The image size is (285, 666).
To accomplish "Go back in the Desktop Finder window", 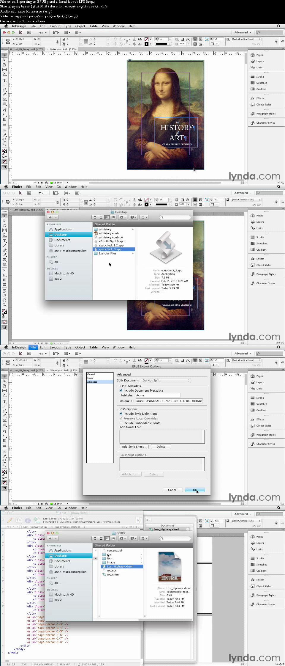I will [50, 217].
